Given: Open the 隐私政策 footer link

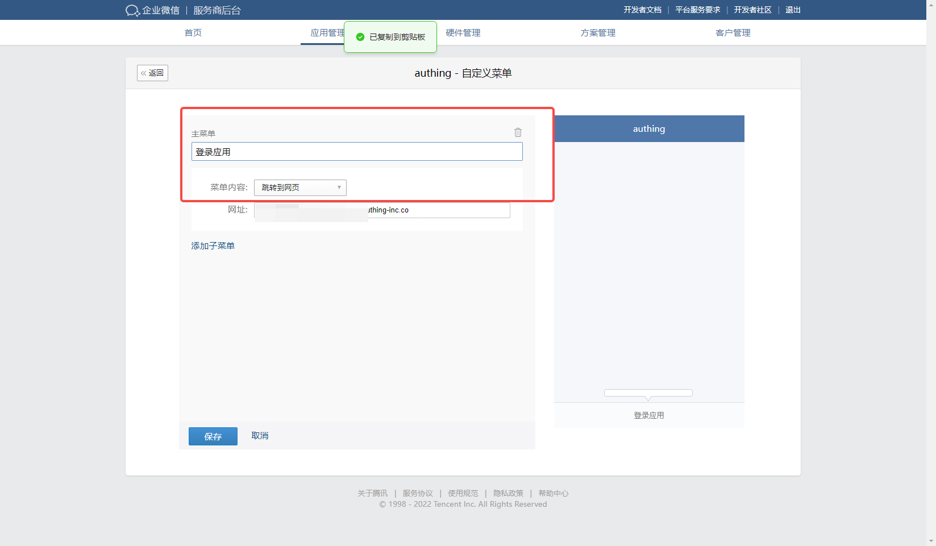Looking at the screenshot, I should coord(508,493).
